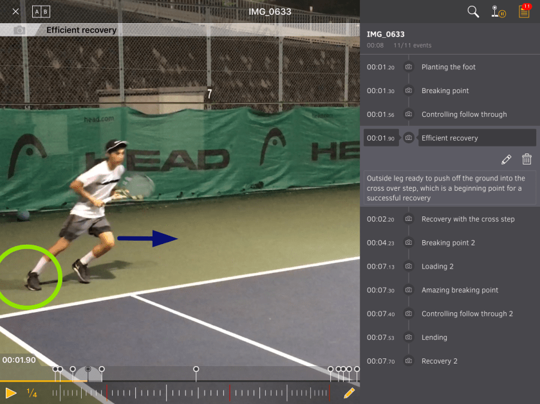540x404 pixels.
Task: Change the 1/4 playback speed
Action: [x=32, y=393]
